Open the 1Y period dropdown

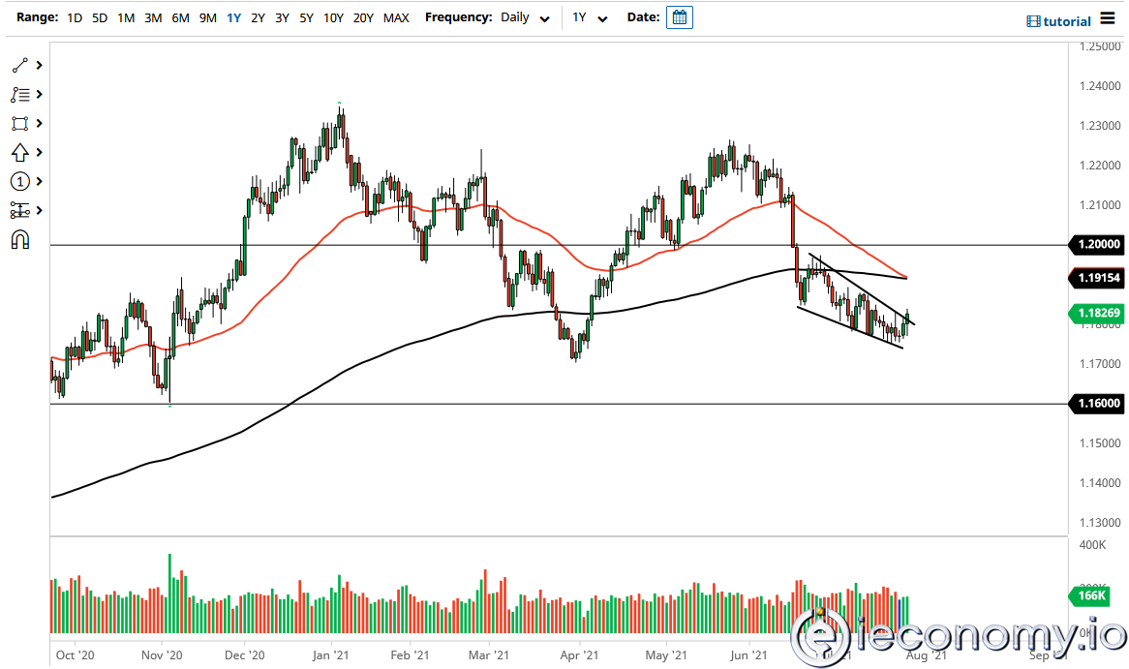[x=590, y=17]
